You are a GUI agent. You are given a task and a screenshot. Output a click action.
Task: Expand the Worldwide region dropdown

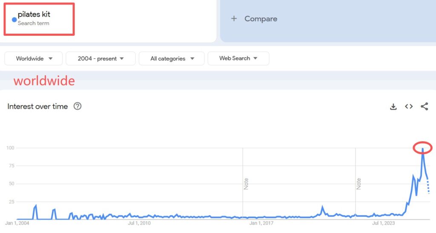[x=34, y=59]
